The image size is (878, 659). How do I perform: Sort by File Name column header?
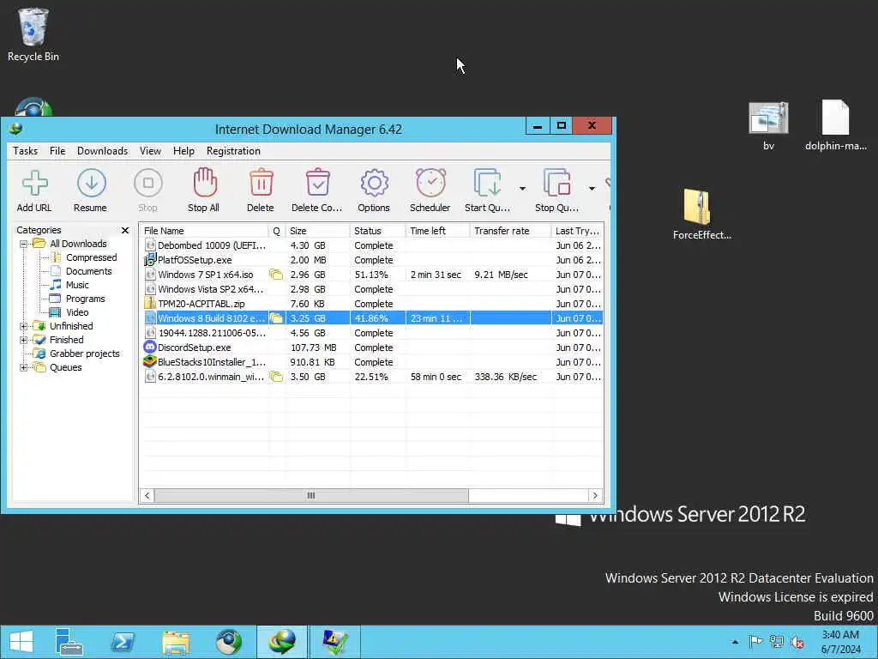[204, 231]
